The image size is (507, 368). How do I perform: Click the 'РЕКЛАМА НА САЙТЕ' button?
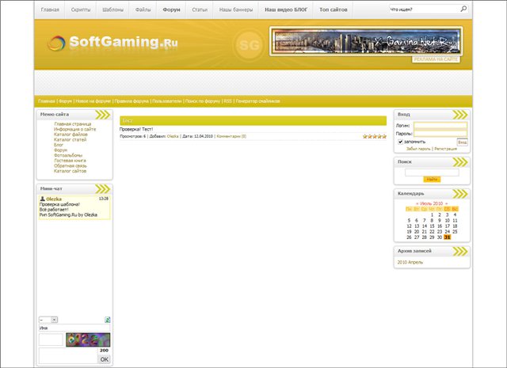(436, 59)
